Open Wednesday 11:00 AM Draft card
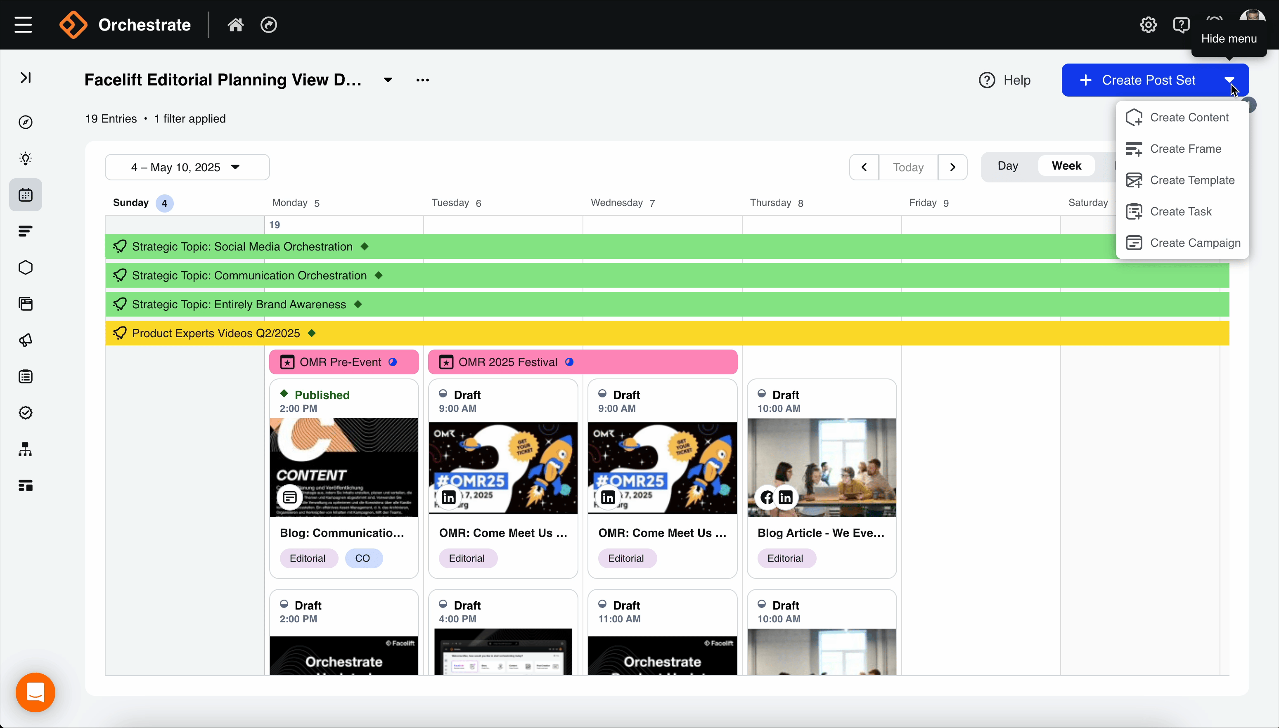The image size is (1279, 728). coord(662,633)
